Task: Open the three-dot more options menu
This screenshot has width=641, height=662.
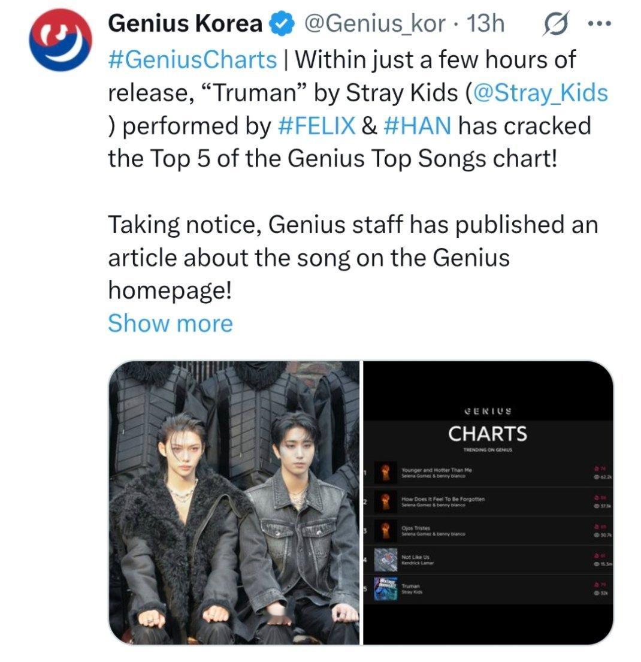Action: 599,23
